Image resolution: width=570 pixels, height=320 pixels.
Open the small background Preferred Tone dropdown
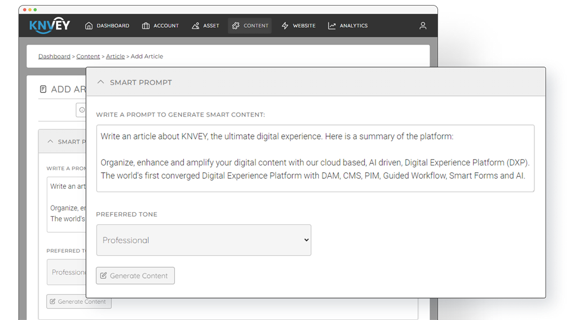[x=66, y=272]
